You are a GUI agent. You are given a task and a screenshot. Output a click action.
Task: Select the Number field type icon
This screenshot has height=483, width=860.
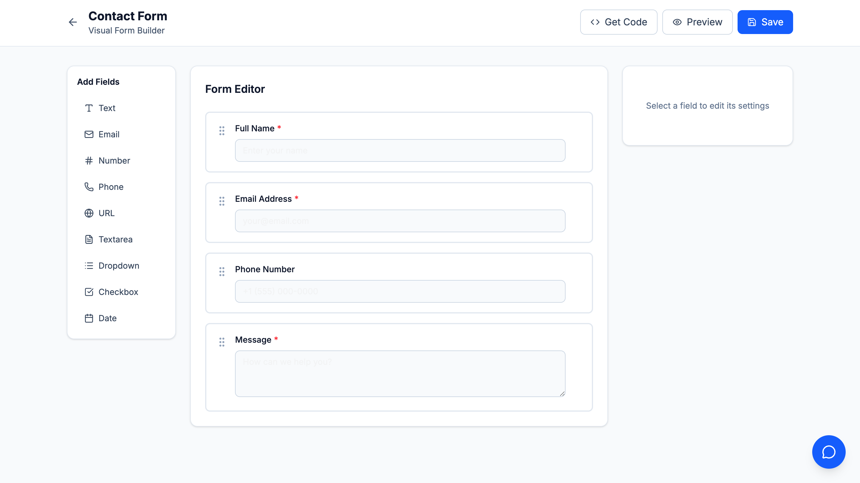point(88,161)
